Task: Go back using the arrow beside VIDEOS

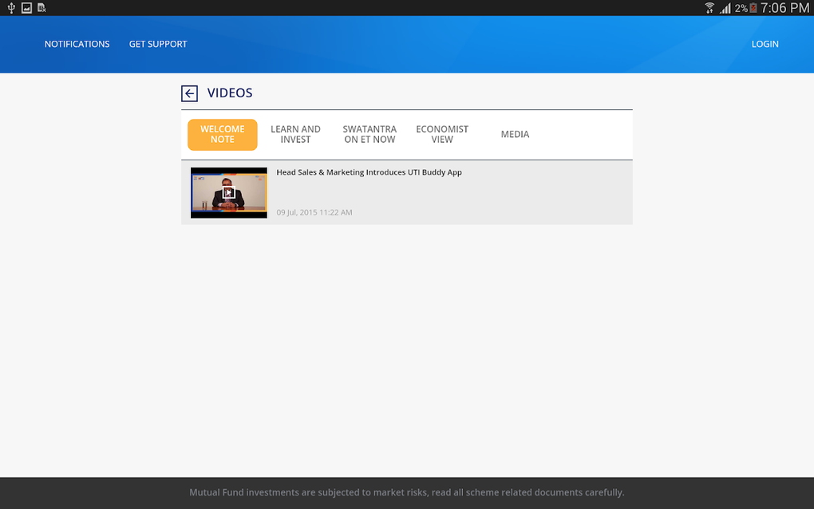Action: click(189, 93)
